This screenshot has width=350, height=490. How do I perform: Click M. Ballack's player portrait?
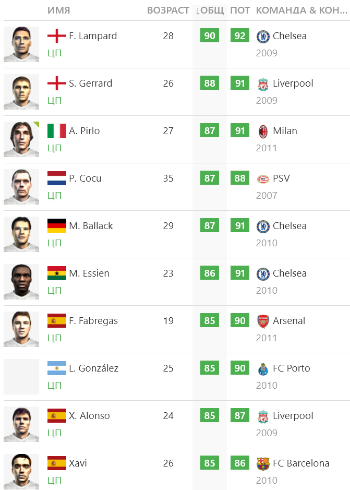click(21, 234)
